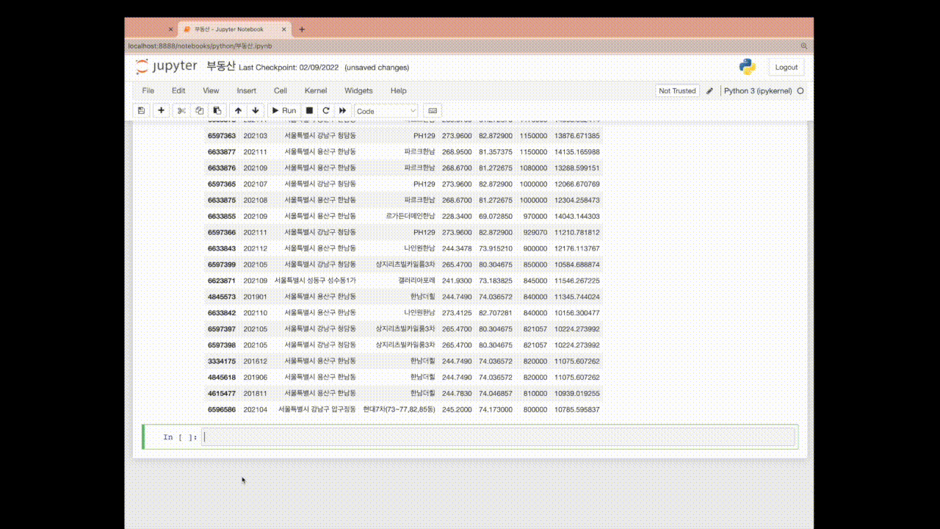Image resolution: width=940 pixels, height=529 pixels.
Task: Open the File menu
Action: coord(148,90)
